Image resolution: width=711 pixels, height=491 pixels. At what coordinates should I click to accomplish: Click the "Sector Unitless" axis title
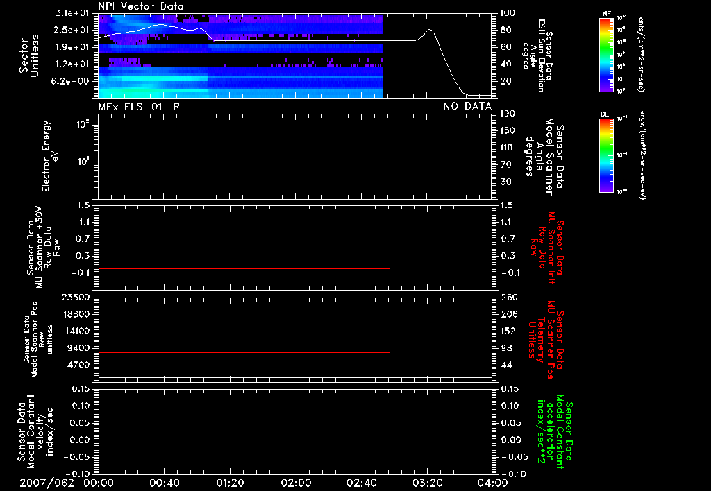coord(29,55)
